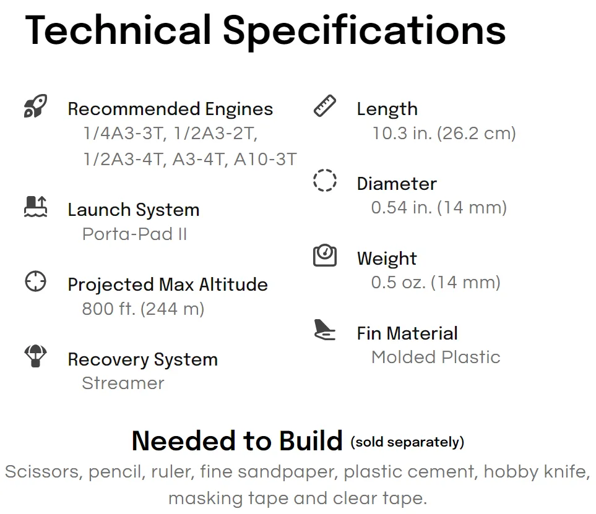Click the fin icon for Fin Material
The width and height of the screenshot is (596, 514).
point(325,330)
